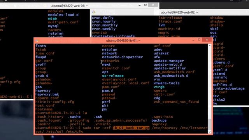The height and width of the screenshot is (140, 249).
Task: Click the 'newt' directory entry
Action: click(106, 65)
